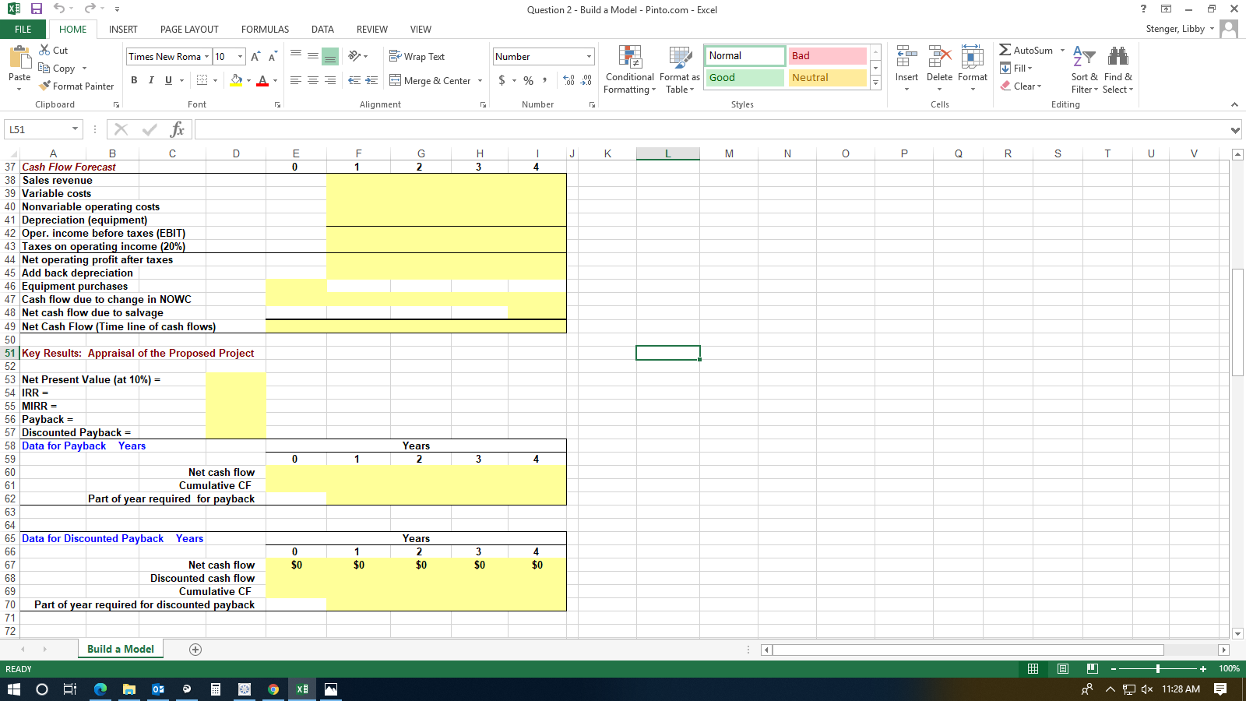Click the Format as Table icon

(x=678, y=69)
